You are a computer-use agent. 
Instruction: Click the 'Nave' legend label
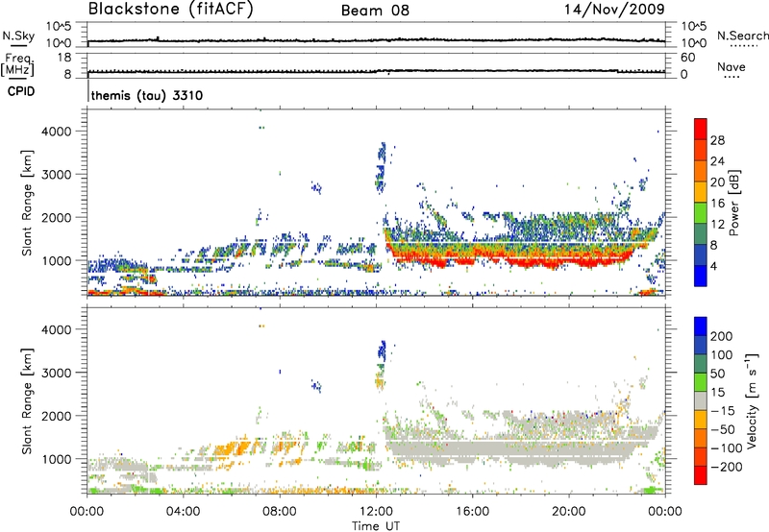732,66
